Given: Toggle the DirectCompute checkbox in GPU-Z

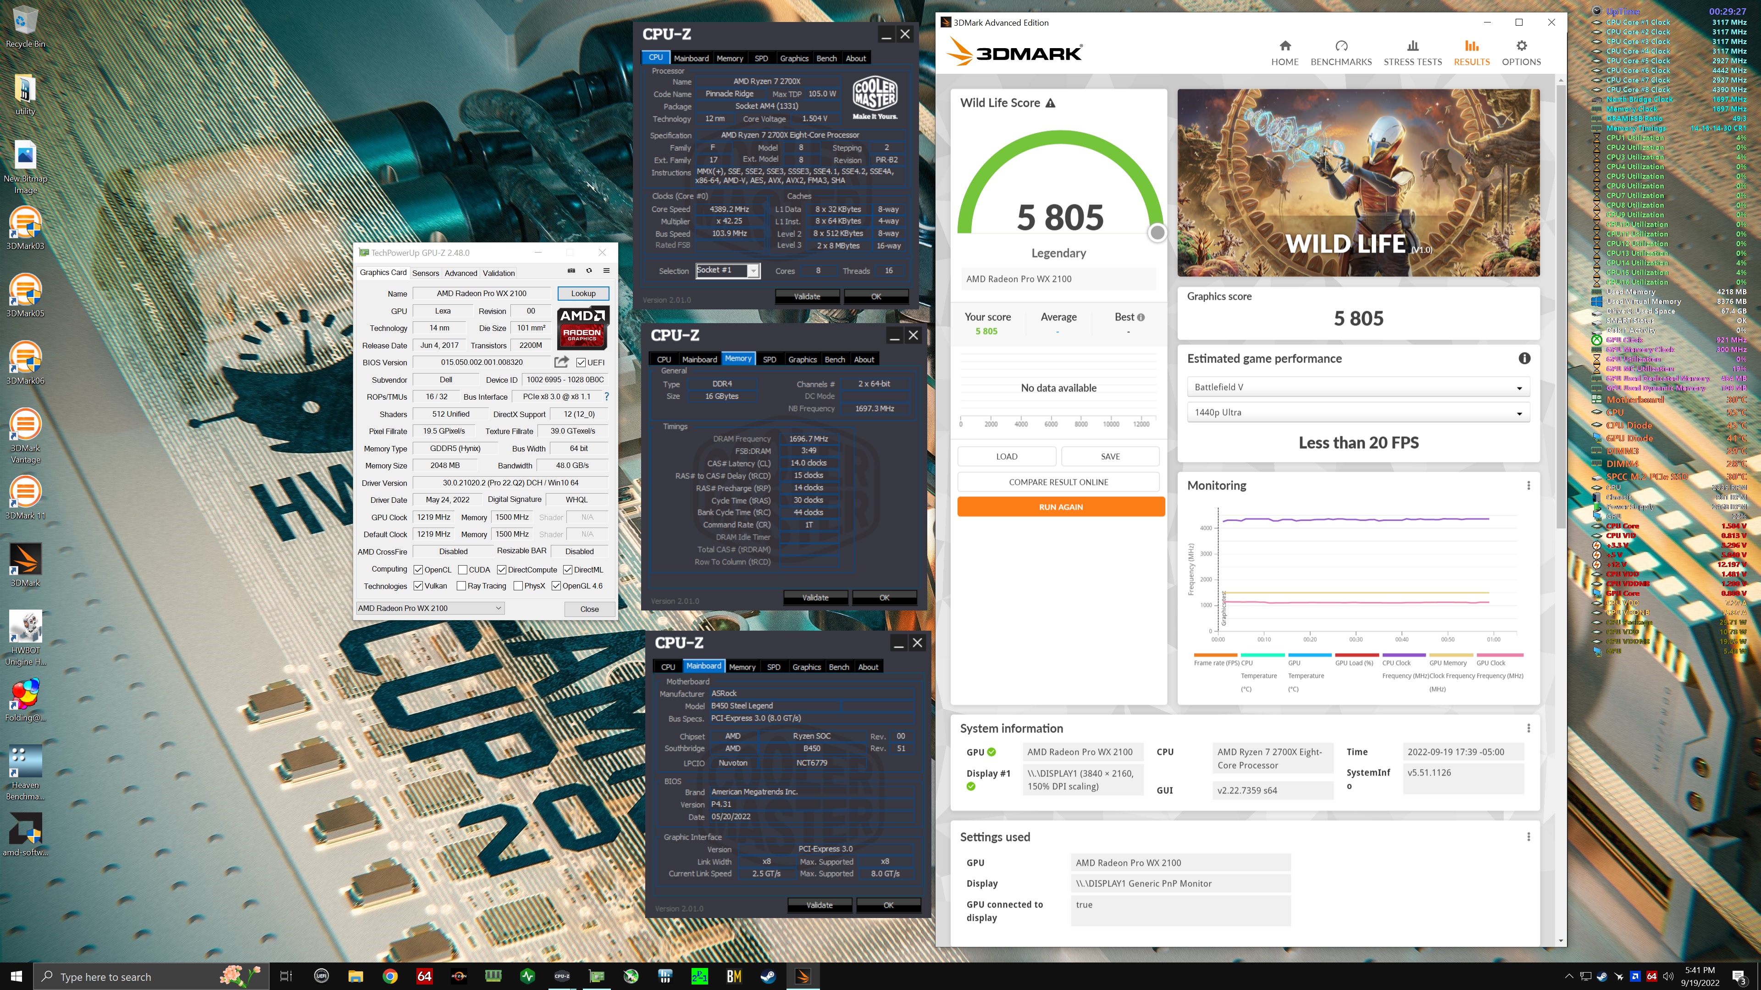Looking at the screenshot, I should (502, 570).
